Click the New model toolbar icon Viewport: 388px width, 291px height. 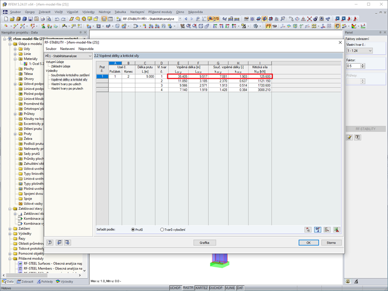click(x=6, y=19)
